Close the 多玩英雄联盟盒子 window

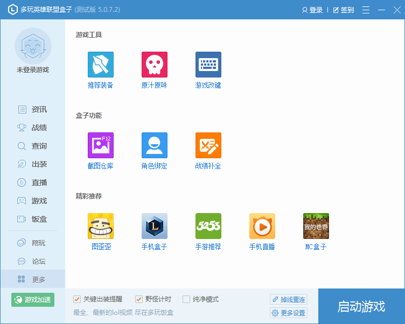click(397, 10)
